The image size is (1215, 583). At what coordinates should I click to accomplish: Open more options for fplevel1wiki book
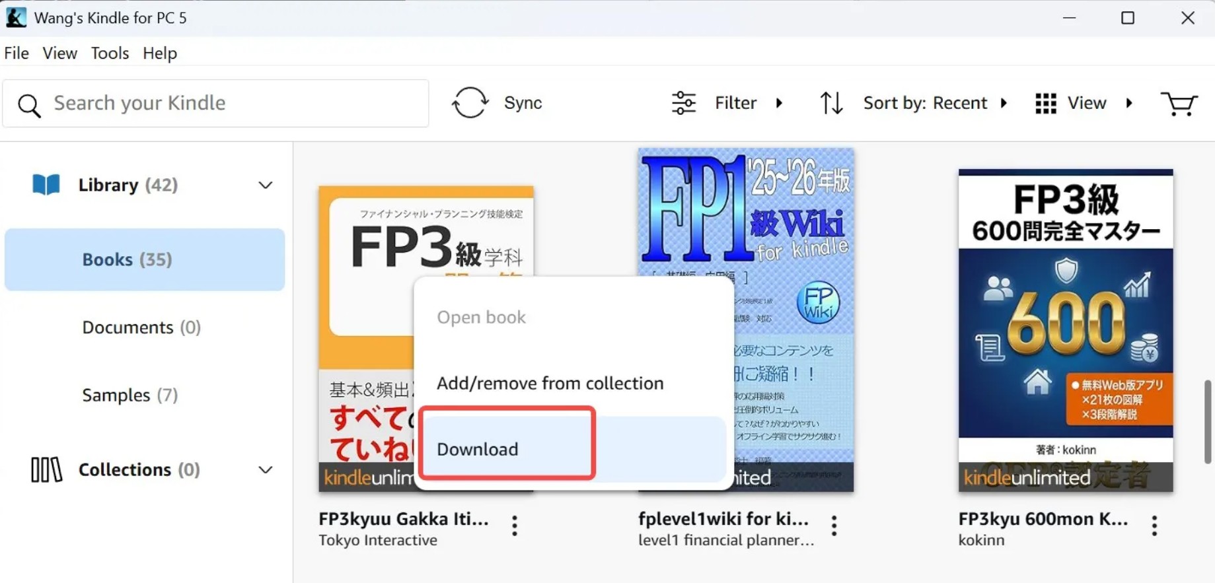pos(834,526)
